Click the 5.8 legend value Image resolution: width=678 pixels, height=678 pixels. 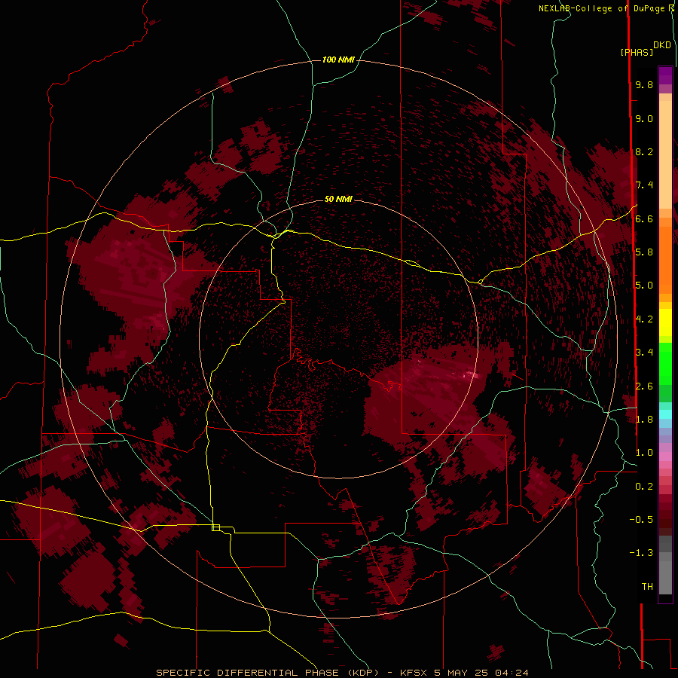644,252
